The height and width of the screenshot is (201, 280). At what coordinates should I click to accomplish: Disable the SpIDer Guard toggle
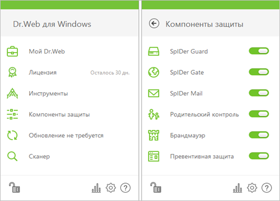point(259,51)
